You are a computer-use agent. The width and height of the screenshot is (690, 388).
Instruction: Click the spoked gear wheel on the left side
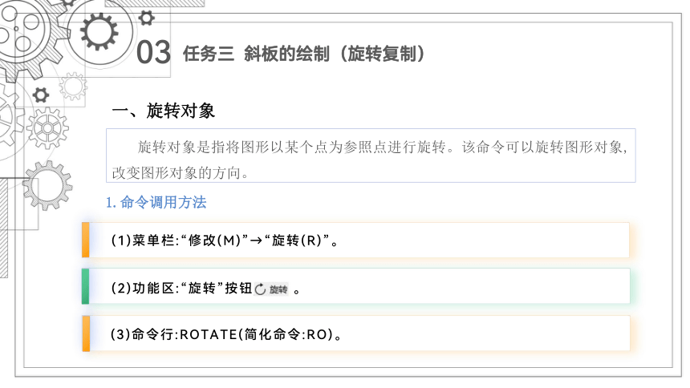coord(47,128)
